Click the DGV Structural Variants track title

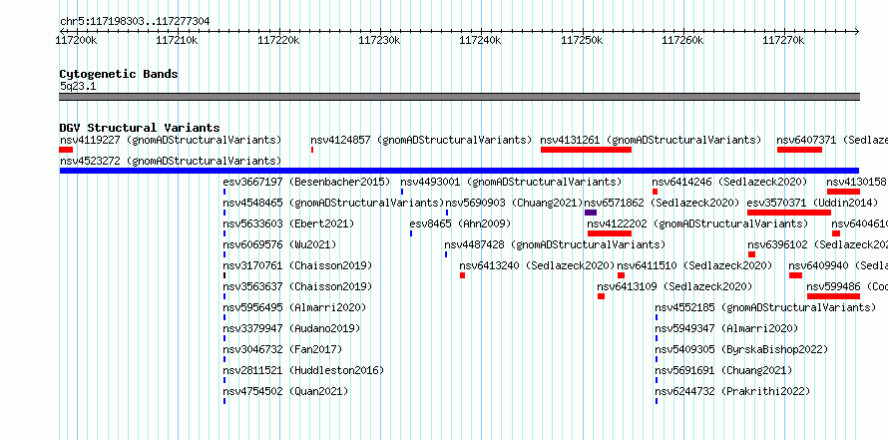[140, 128]
